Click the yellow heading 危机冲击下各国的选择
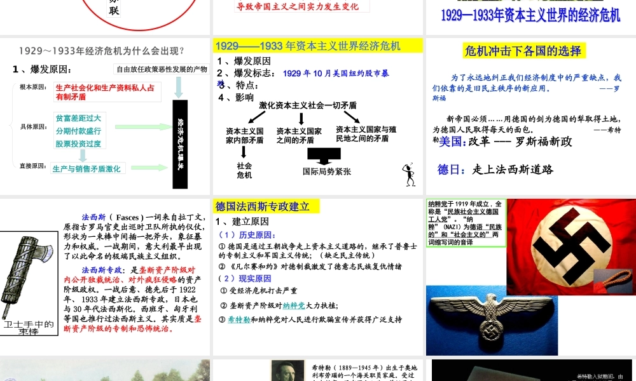 [523, 51]
